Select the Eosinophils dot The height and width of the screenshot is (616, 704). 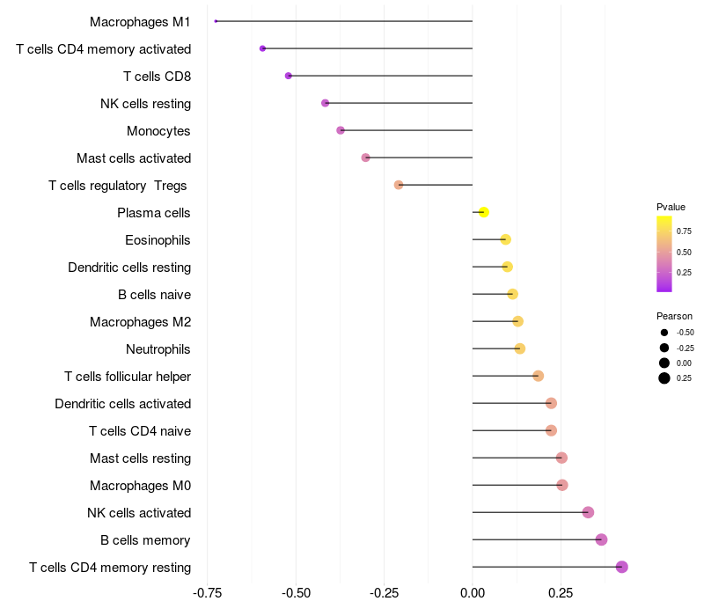[x=505, y=239]
